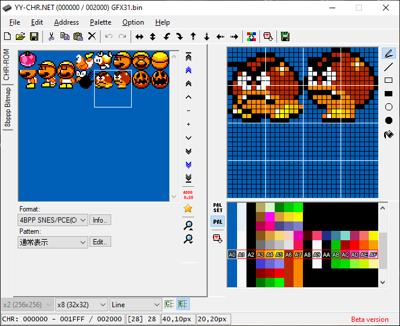
Task: Mirror the tile horizontally
Action: click(139, 36)
